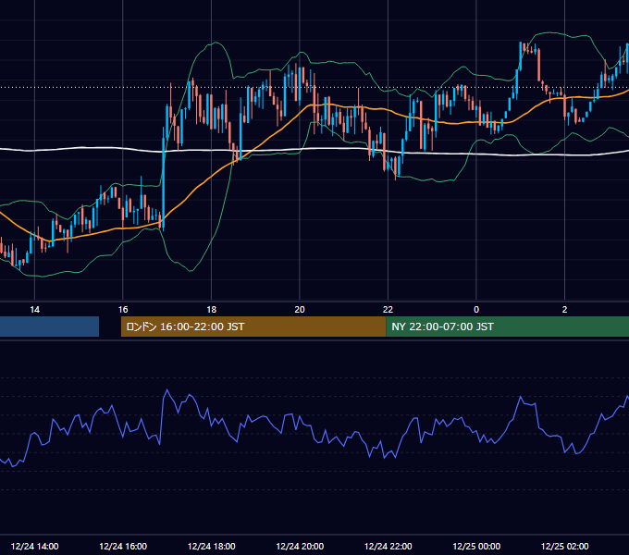This screenshot has height=555, width=629.
Task: Select the 12/25 00:00 time label
Action: point(476,546)
